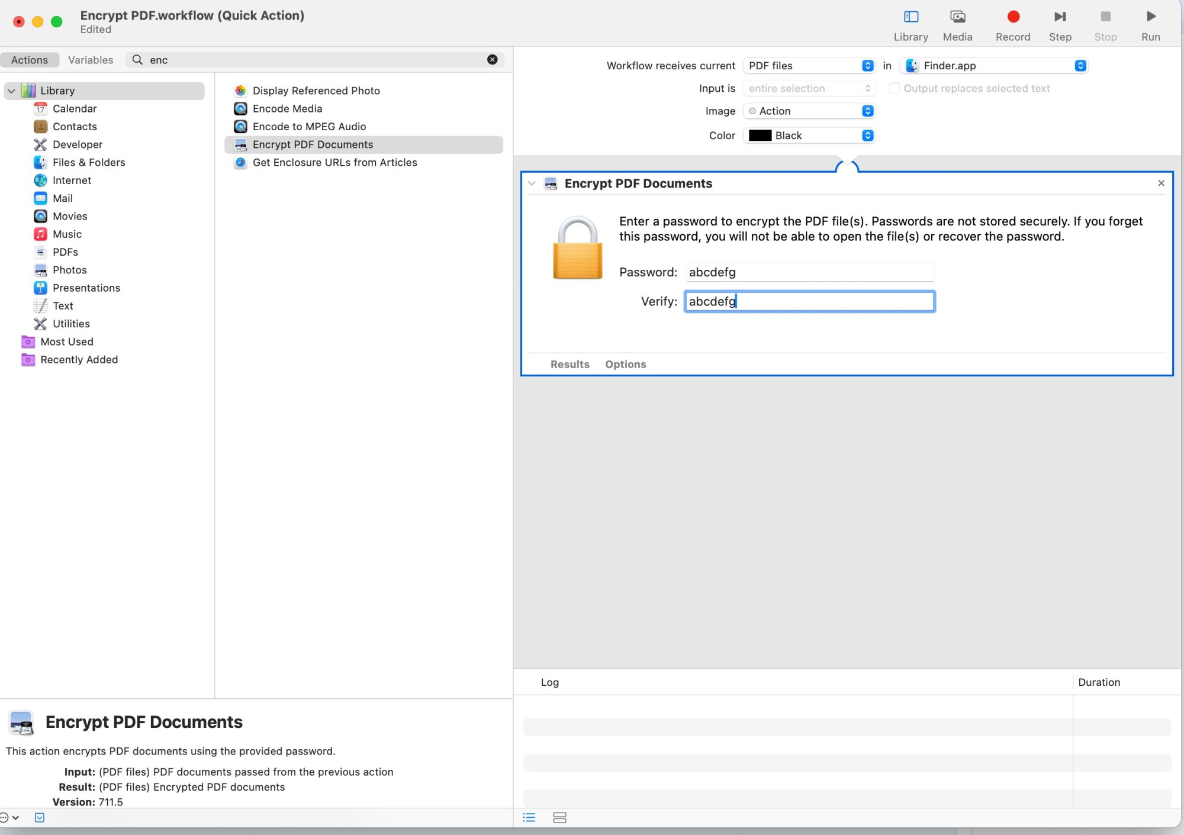Toggle the Library pane icon
This screenshot has height=835, width=1184.
coord(910,17)
